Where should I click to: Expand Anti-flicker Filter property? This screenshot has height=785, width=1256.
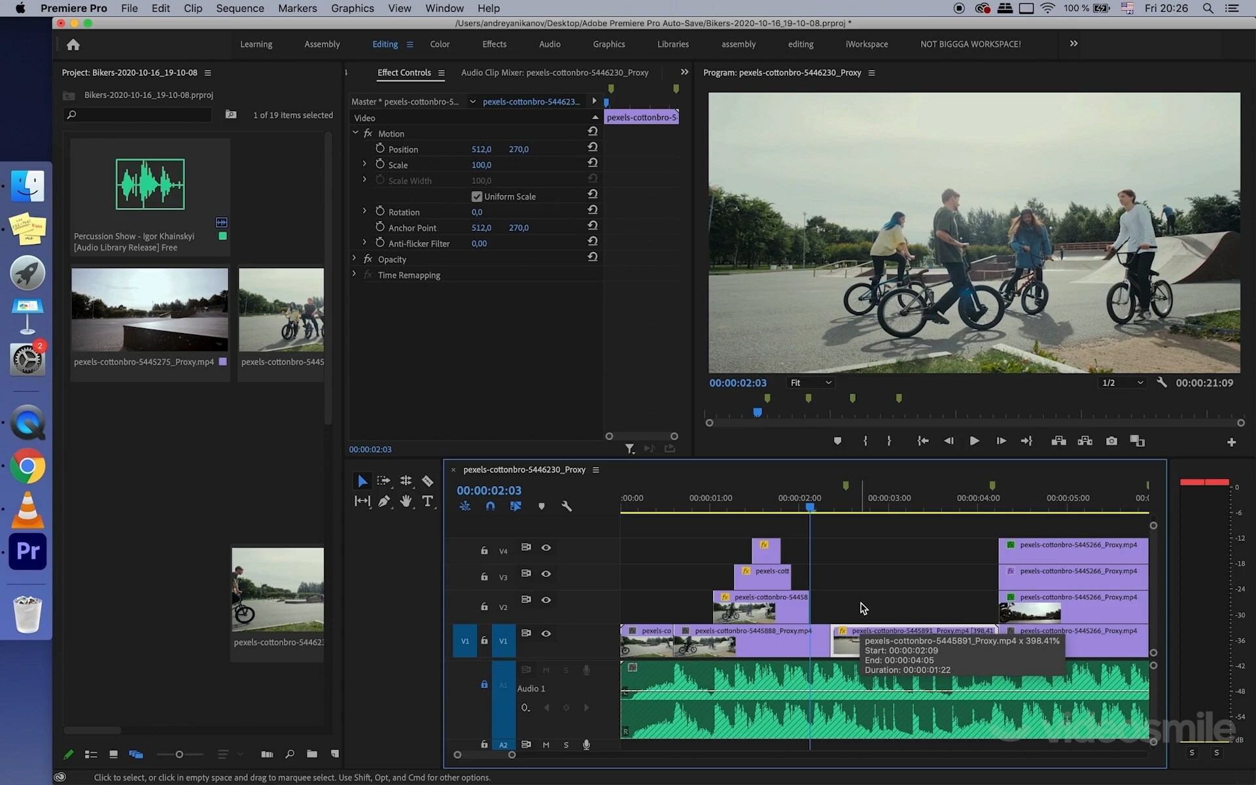click(x=364, y=242)
